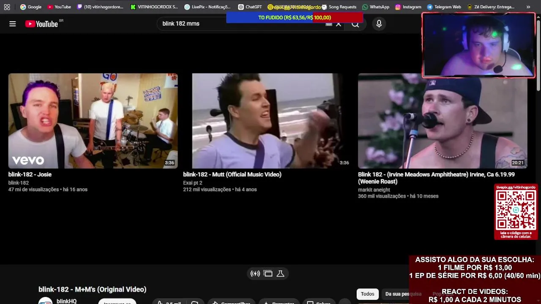Click '212 mil visualizações' text under Mutt
This screenshot has height=304, width=541.
coord(207,190)
